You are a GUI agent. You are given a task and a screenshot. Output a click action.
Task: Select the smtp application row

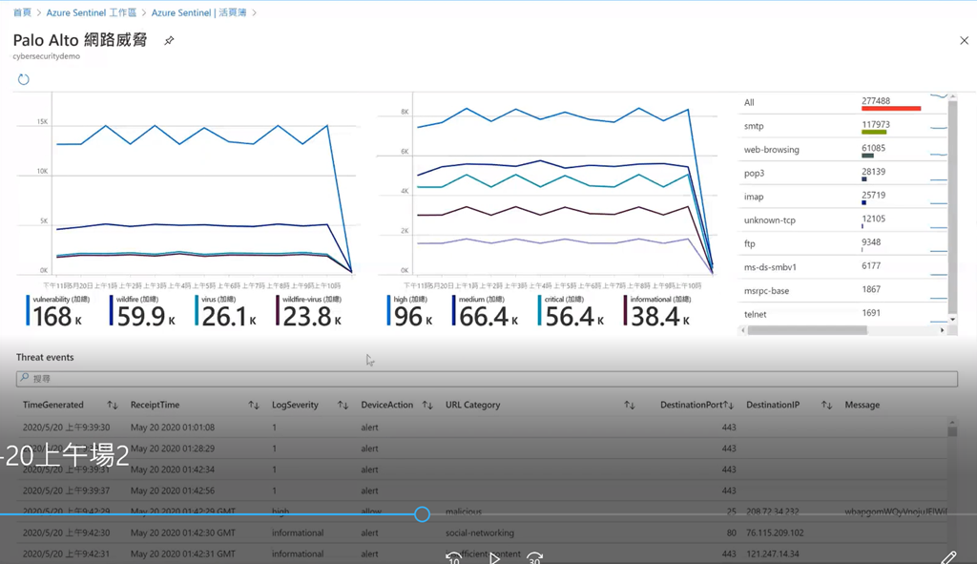click(842, 126)
